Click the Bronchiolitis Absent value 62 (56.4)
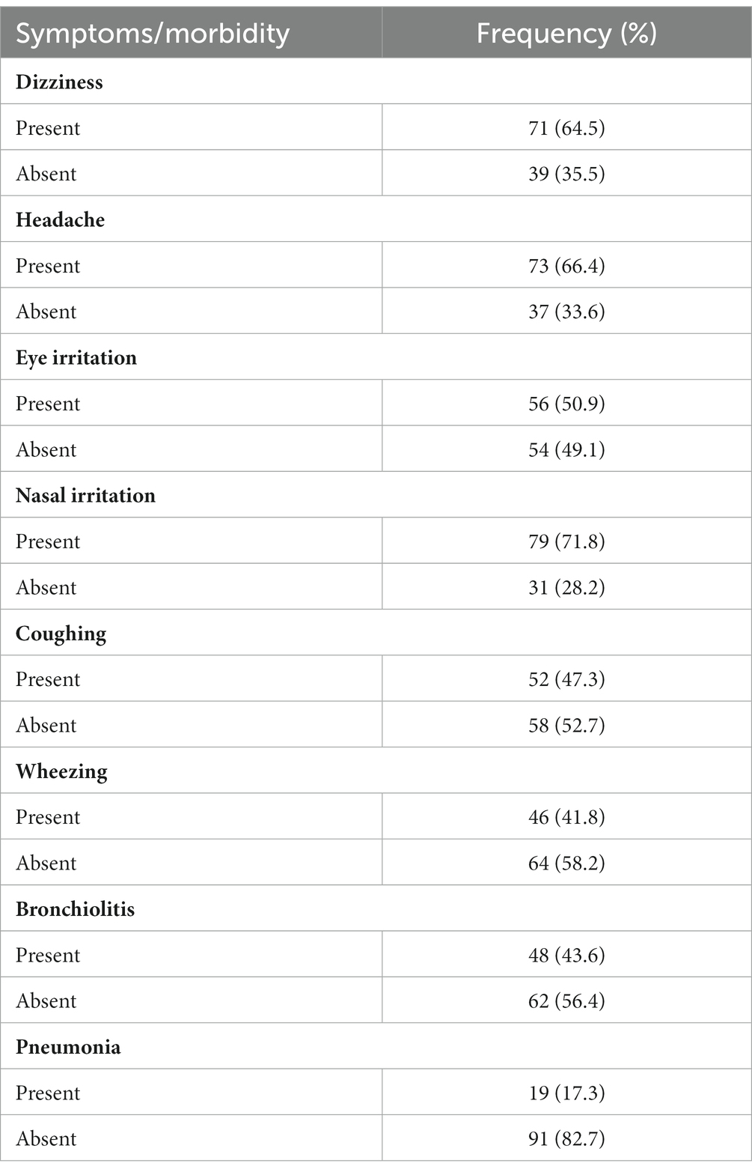 coord(566,1001)
